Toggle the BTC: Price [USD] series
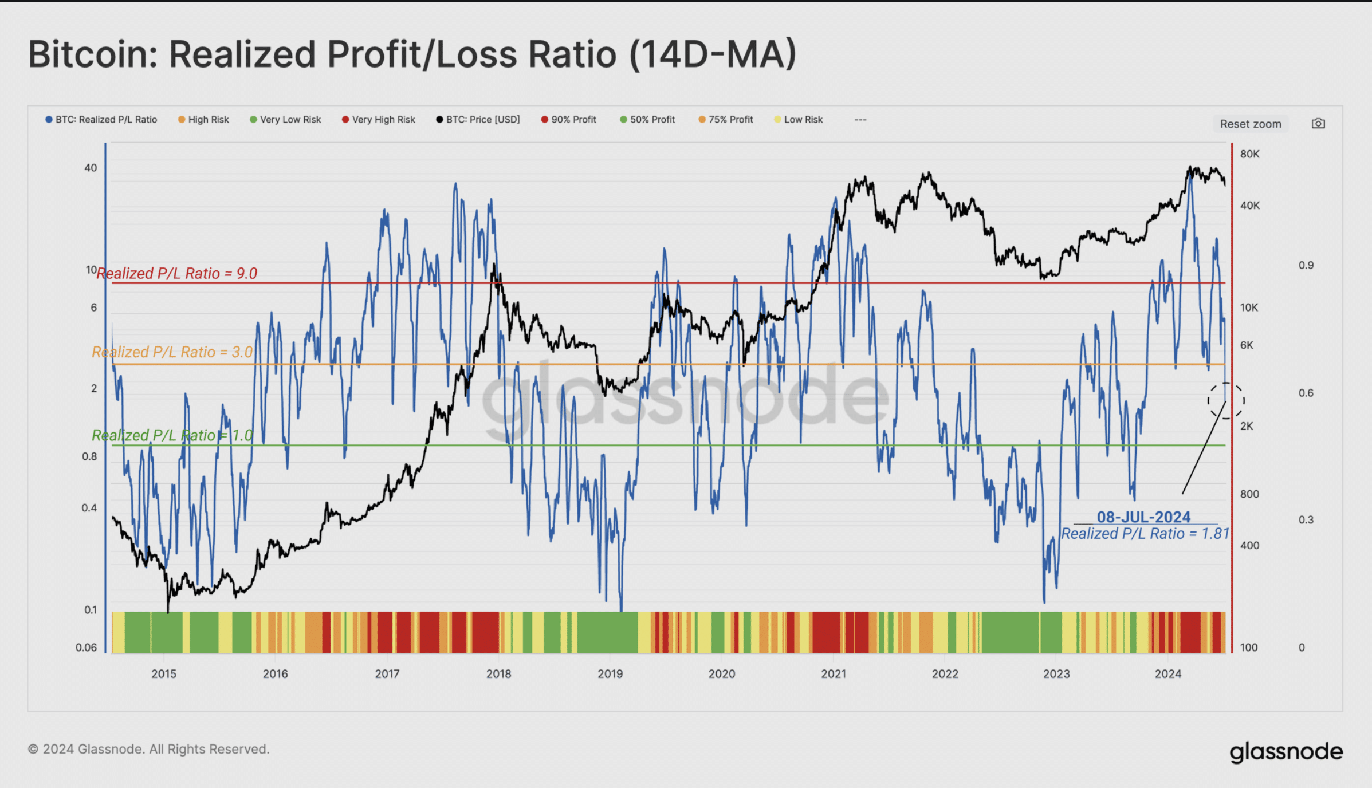1372x788 pixels. 478,120
